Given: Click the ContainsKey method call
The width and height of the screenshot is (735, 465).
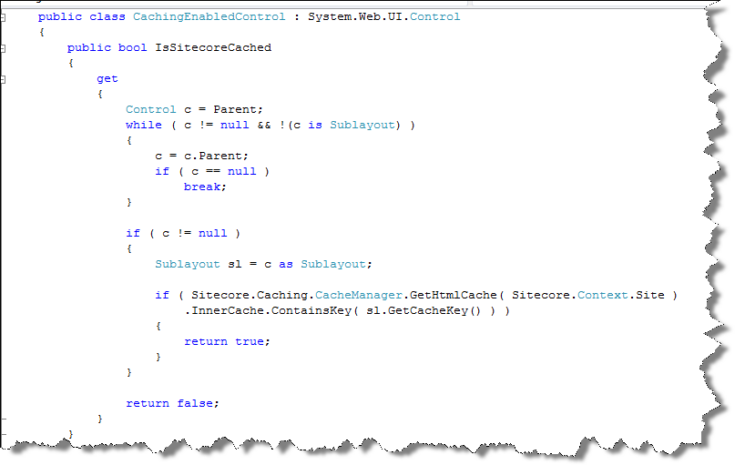Looking at the screenshot, I should coord(311,310).
